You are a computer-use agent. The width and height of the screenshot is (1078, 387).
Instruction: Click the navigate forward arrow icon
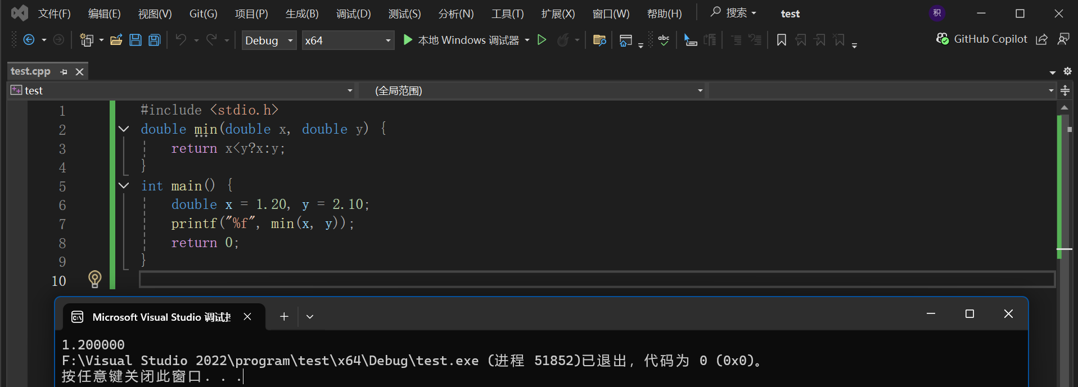(58, 40)
